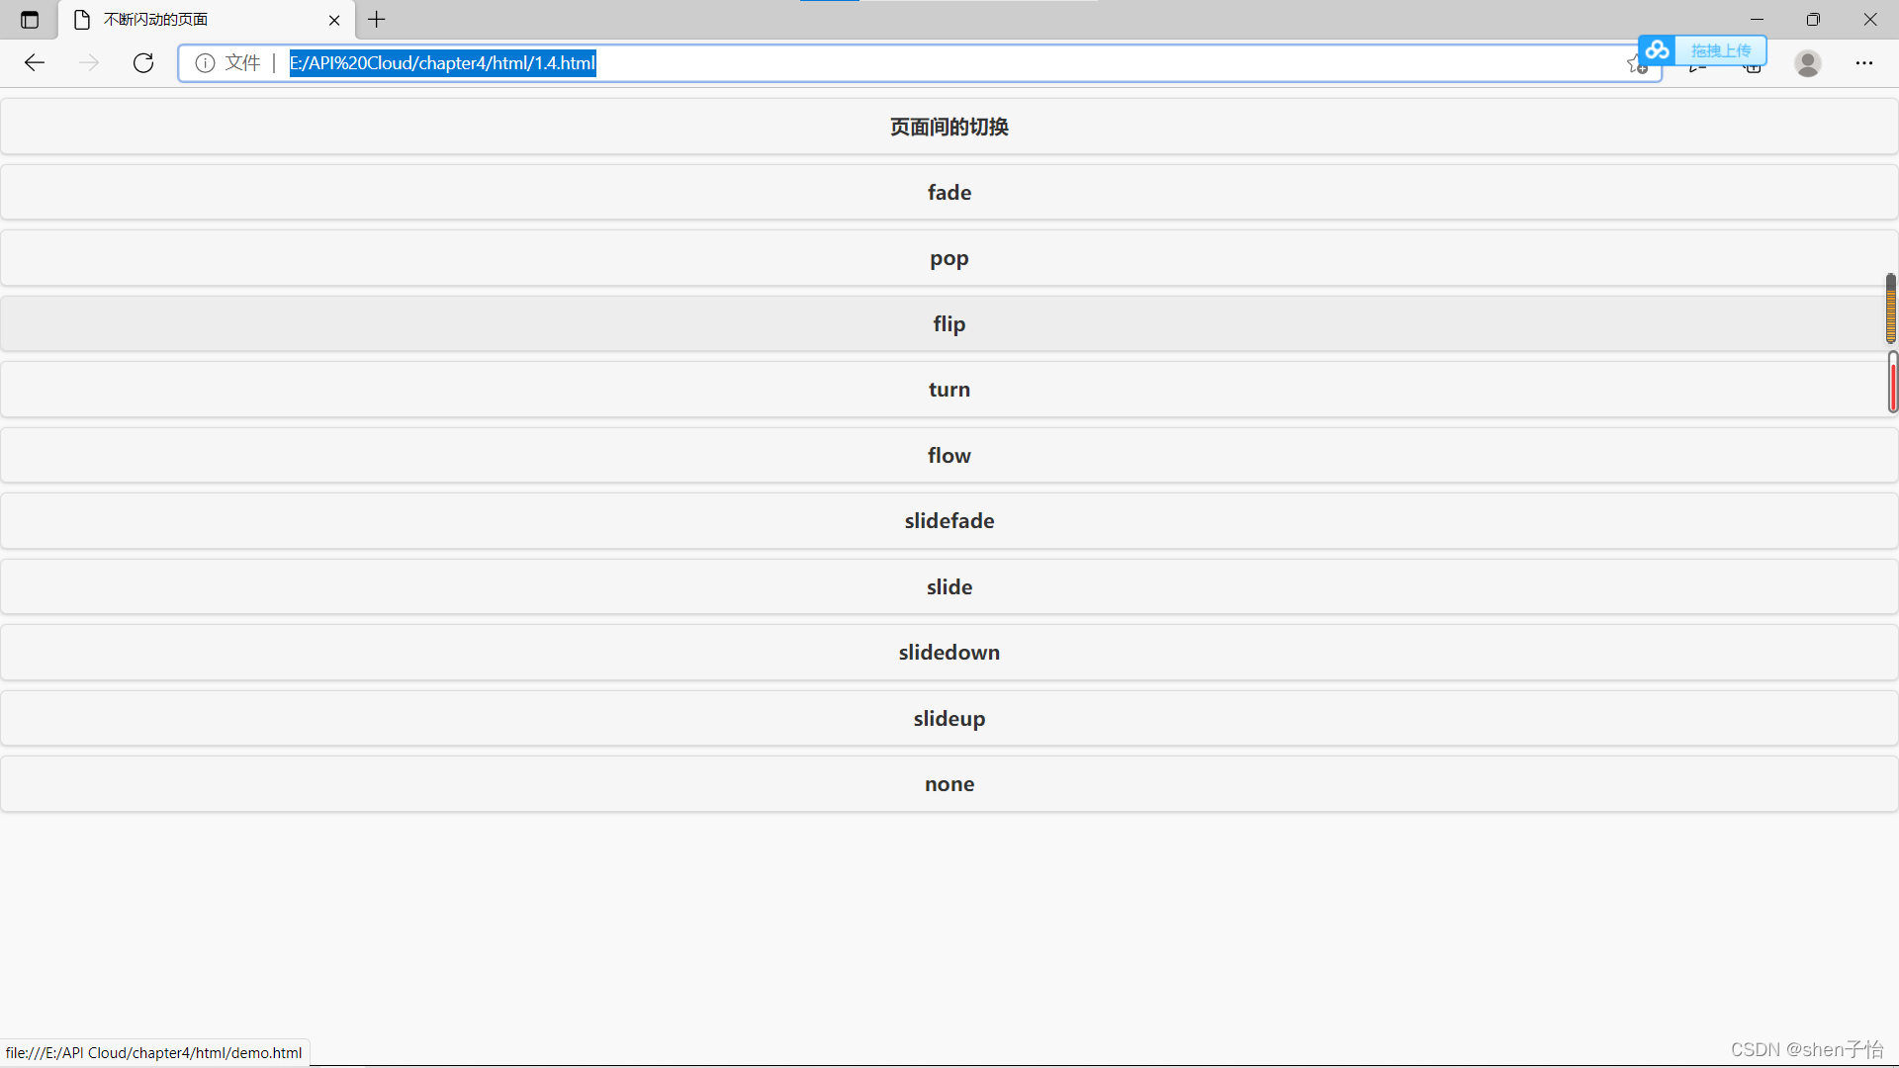Click the site info icon in address bar

pyautogui.click(x=205, y=63)
